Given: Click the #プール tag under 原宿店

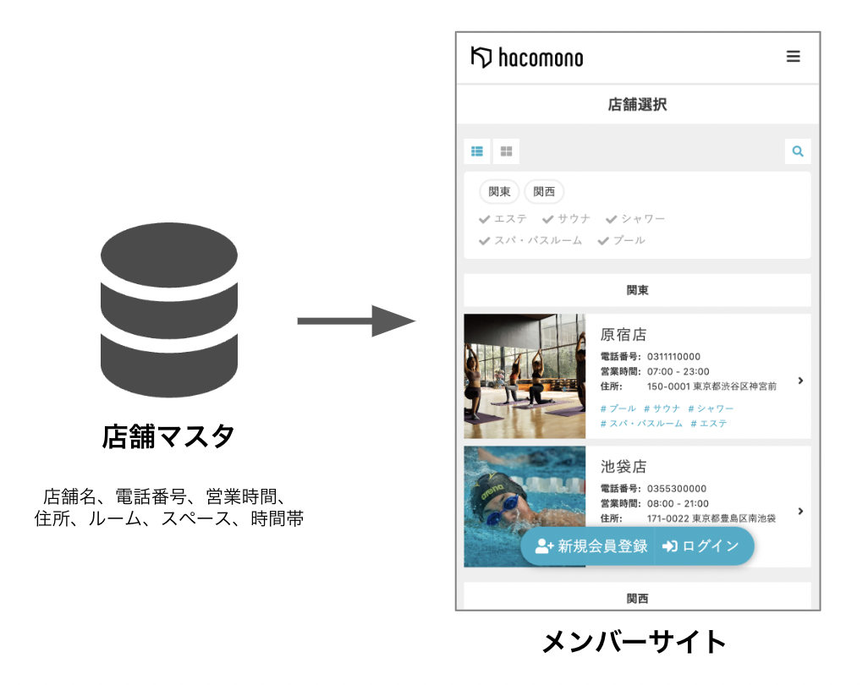Looking at the screenshot, I should (618, 408).
